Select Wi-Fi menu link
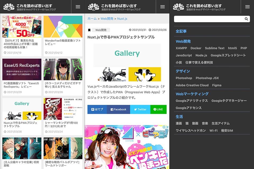 pyautogui.click(x=214, y=130)
